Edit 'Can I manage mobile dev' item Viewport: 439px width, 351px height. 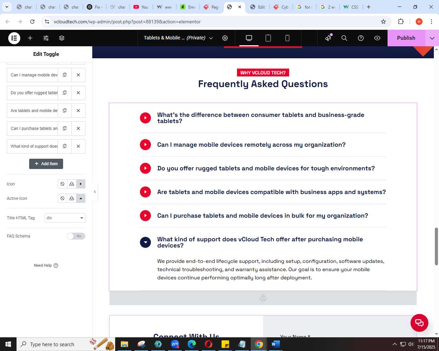[x=33, y=75]
